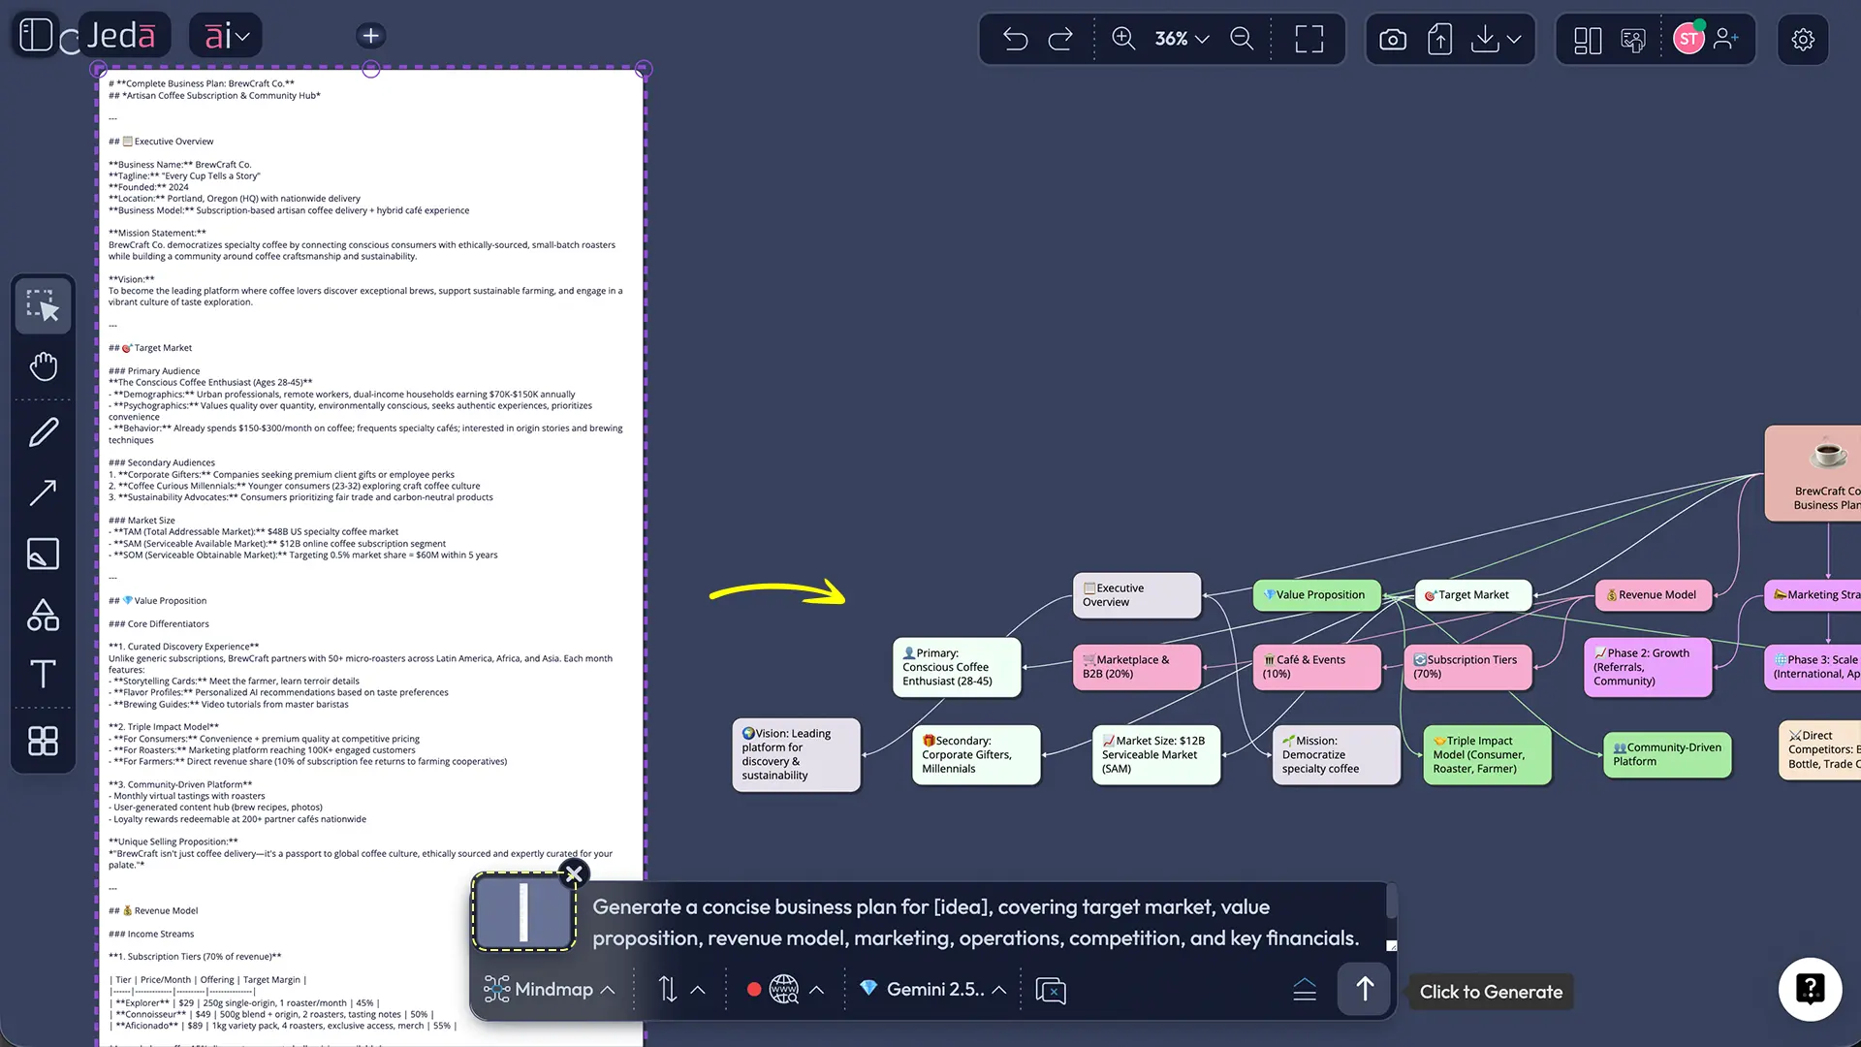Select the Subscription Tiers (70%) node
This screenshot has width=1861, height=1047.
pyautogui.click(x=1467, y=667)
